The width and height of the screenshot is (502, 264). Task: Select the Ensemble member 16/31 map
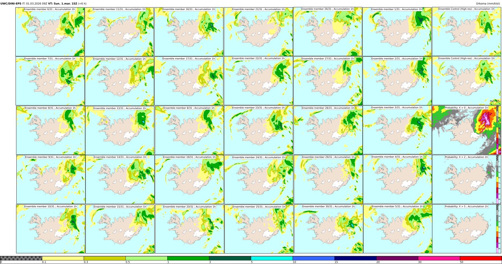coord(189,32)
